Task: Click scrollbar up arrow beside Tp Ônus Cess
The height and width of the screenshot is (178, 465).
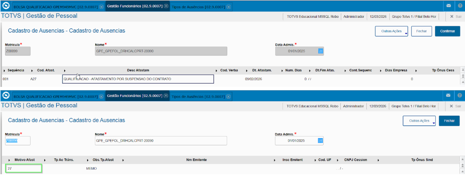Action: 463,70
